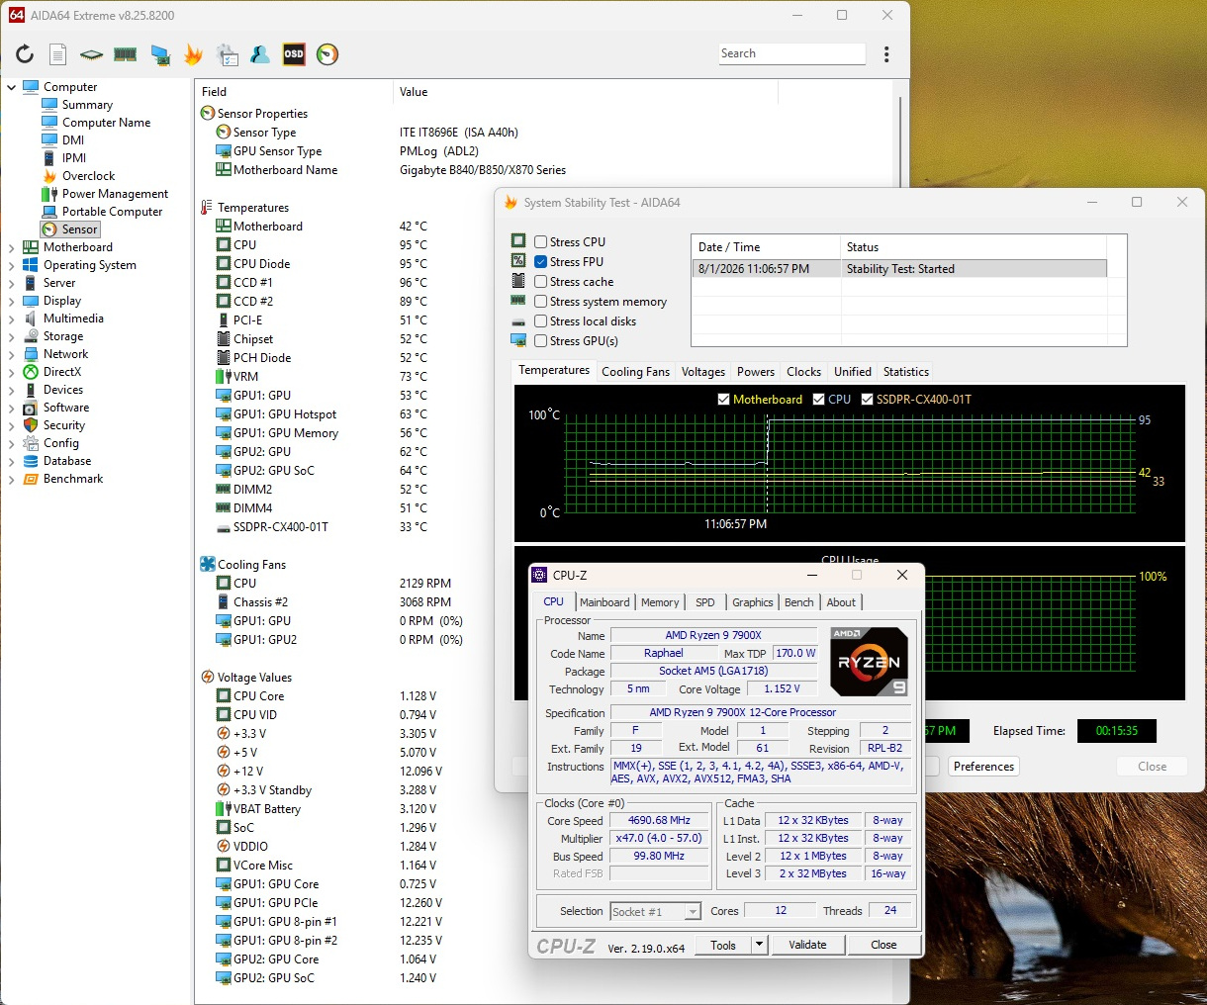Screen dimensions: 1207x1005
Task: Expand the Operating System tree node
Action: tap(12, 265)
